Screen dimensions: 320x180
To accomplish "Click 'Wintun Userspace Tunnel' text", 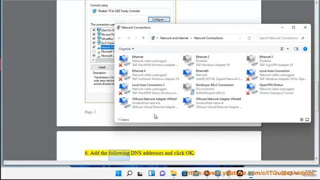I will tap(276, 93).
